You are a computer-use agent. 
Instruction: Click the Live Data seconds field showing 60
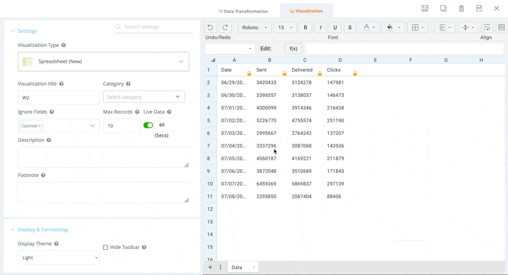click(165, 125)
